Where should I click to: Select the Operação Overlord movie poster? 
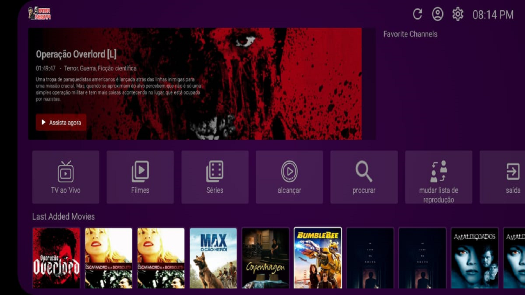[x=56, y=258]
